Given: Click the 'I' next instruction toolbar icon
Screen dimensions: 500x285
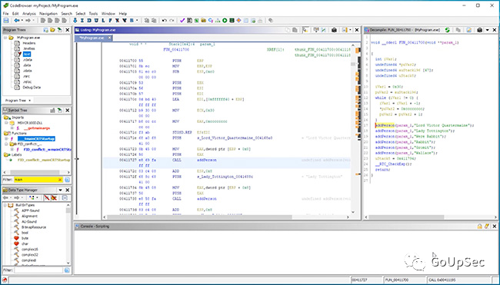Looking at the screenshot, I should (82, 21).
